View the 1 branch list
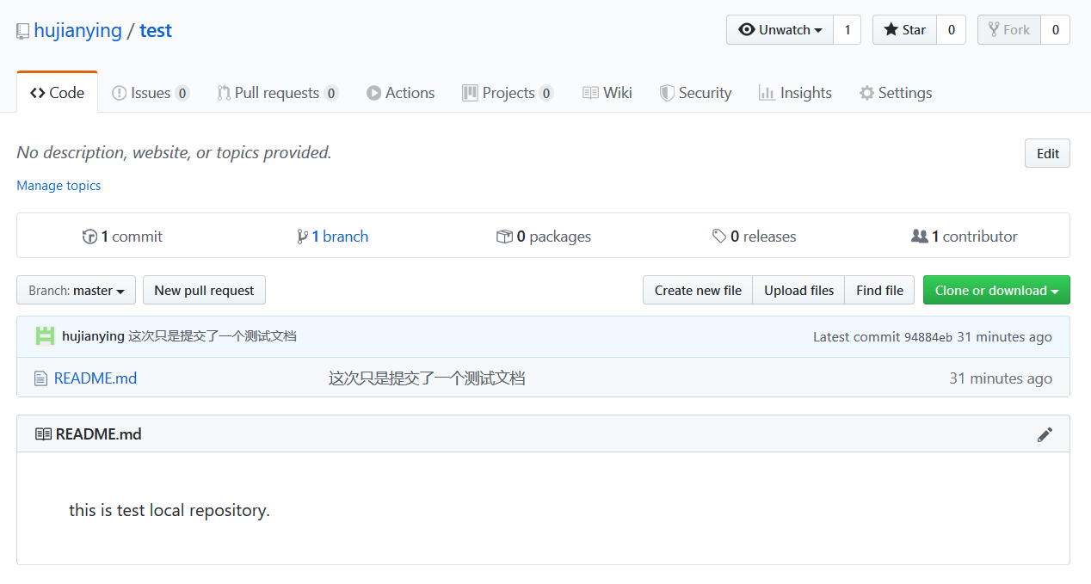This screenshot has width=1091, height=584. tap(332, 237)
